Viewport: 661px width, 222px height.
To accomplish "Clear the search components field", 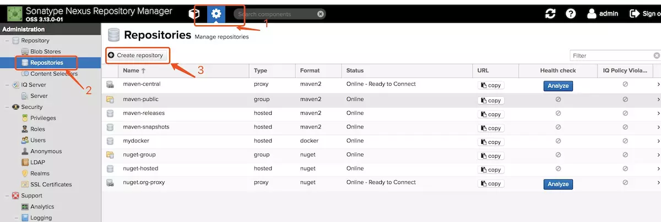I will click(321, 14).
